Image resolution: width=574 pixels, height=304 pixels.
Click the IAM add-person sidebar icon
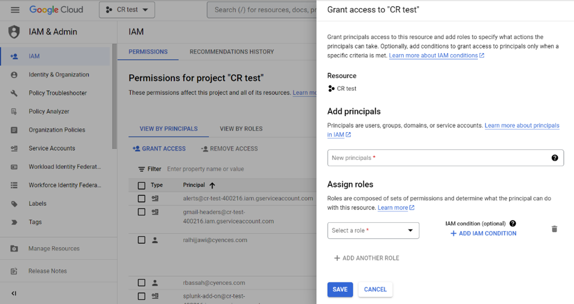point(14,56)
